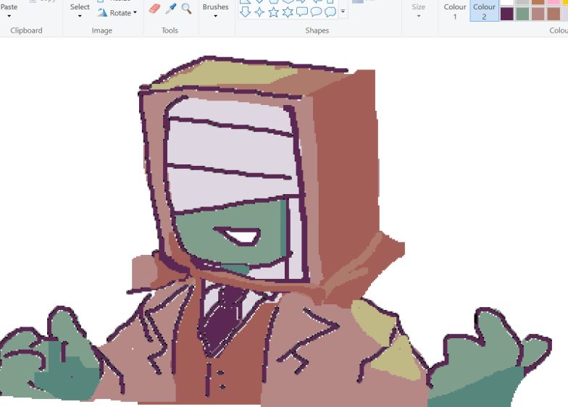This screenshot has height=407, width=568.
Task: Click the Rotate triangle icon
Action: (x=103, y=13)
